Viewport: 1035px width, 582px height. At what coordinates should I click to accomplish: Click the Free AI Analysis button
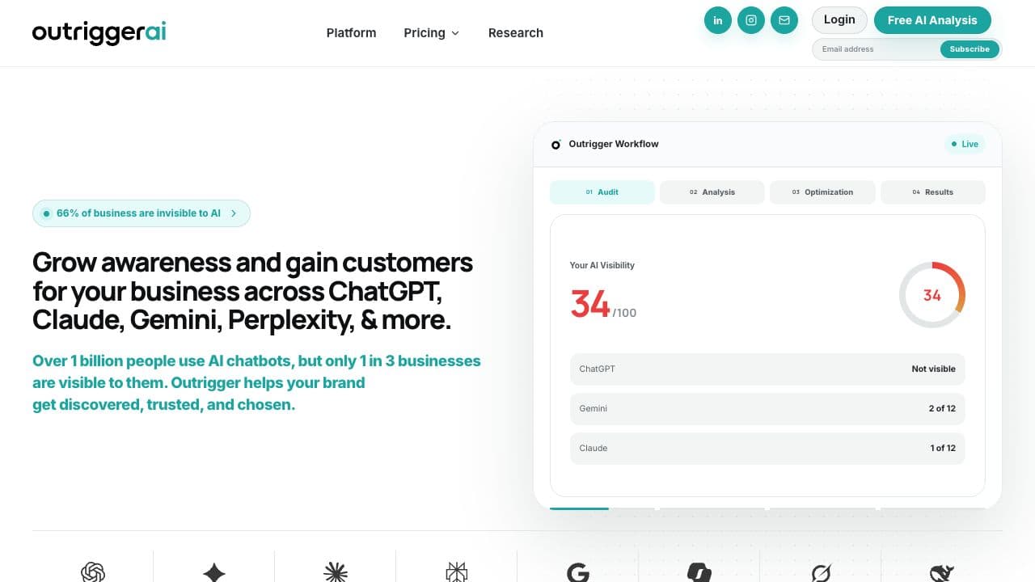pyautogui.click(x=932, y=20)
